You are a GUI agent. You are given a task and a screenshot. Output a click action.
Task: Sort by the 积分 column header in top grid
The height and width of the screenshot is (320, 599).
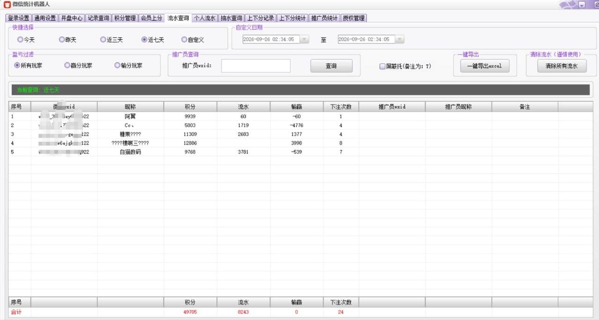[x=190, y=107]
